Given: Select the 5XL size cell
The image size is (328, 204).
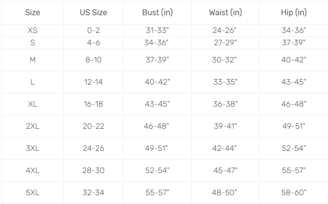Looking at the screenshot, I should pyautogui.click(x=33, y=193).
